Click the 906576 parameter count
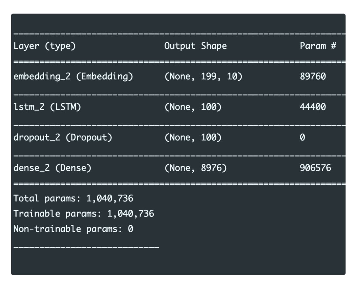 [x=315, y=168]
